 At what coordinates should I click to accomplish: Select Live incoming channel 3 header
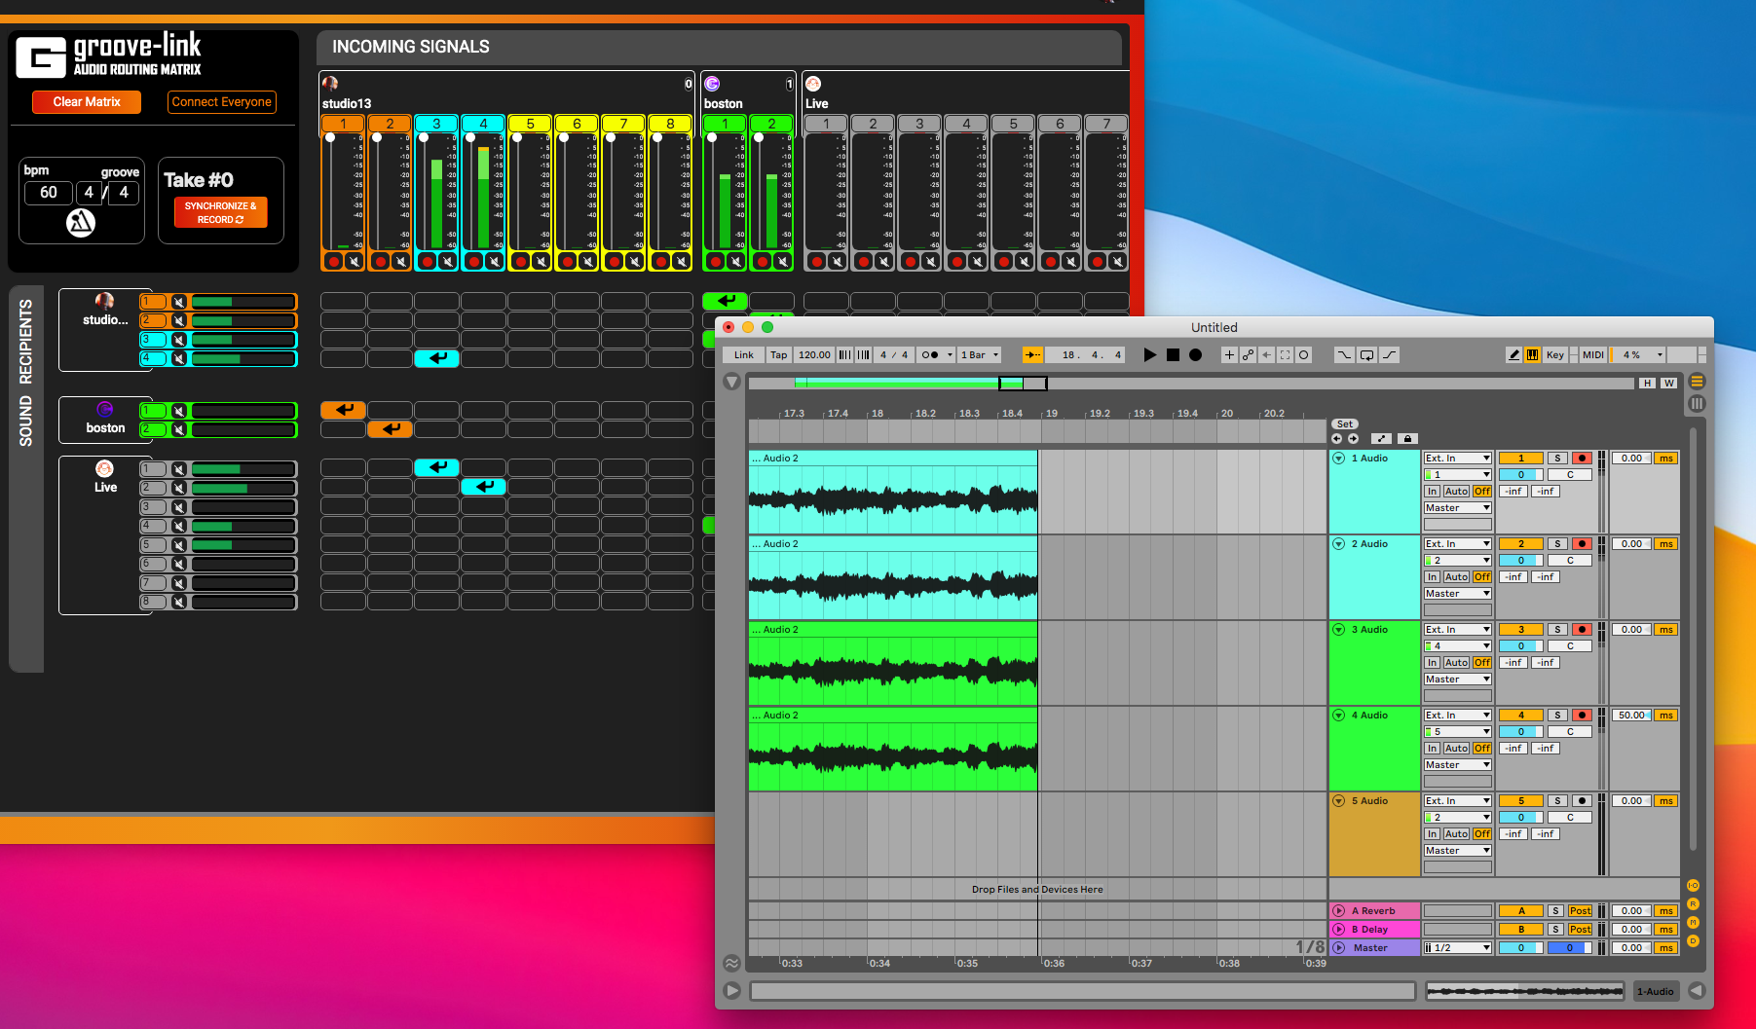920,124
